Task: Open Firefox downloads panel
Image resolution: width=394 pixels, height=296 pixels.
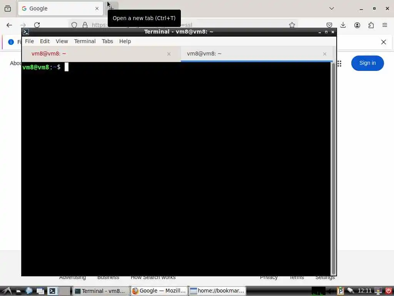Action: [x=343, y=25]
